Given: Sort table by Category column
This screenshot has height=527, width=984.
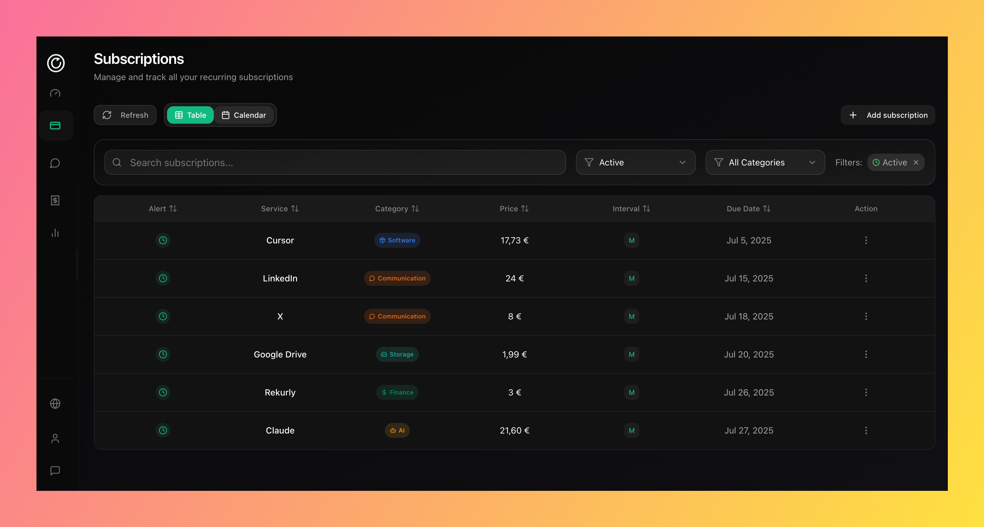Looking at the screenshot, I should point(397,208).
